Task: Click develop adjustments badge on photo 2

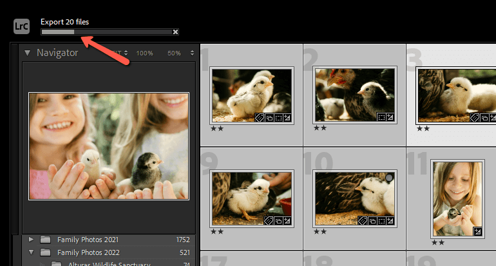Action: coord(388,117)
